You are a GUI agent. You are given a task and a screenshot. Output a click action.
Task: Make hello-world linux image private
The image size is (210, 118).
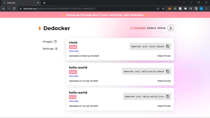(164, 106)
